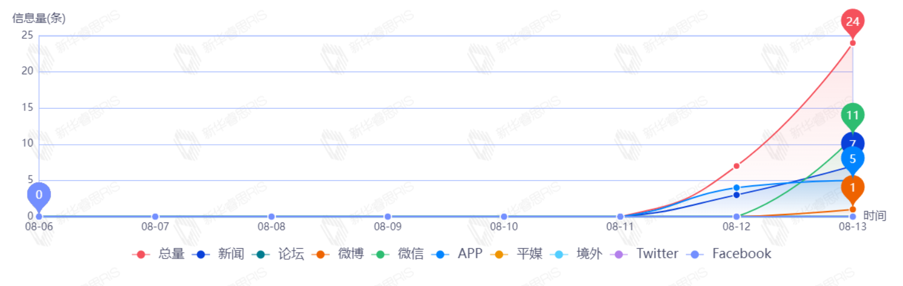Screen dimensions: 903x286
Task: Toggle the 平媒 legend item
Action: [x=517, y=254]
